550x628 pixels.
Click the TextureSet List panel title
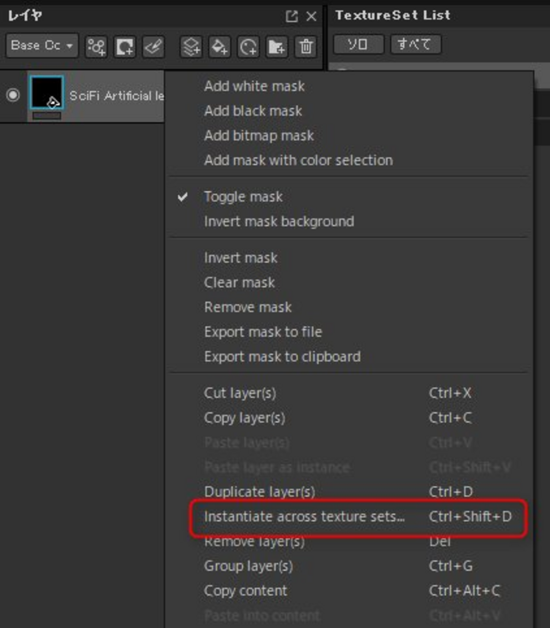[x=393, y=15]
